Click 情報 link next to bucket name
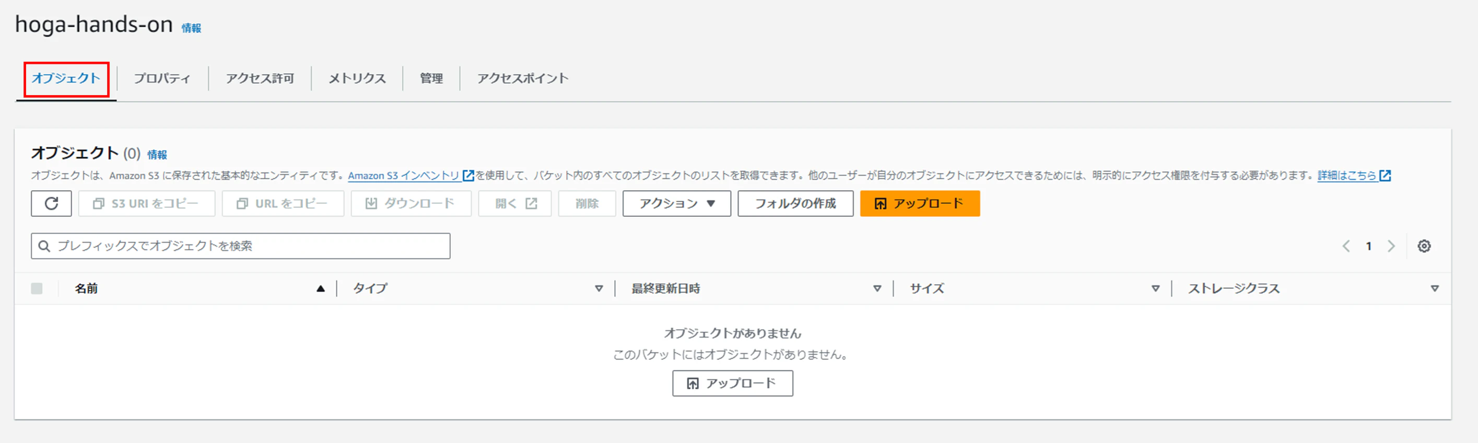 [192, 28]
